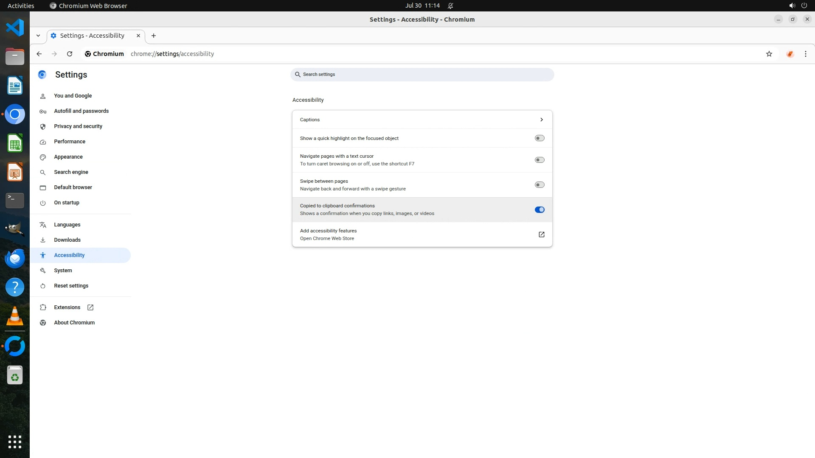The width and height of the screenshot is (815, 458).
Task: Close the Settings - Accessibility tab
Action: click(x=138, y=36)
